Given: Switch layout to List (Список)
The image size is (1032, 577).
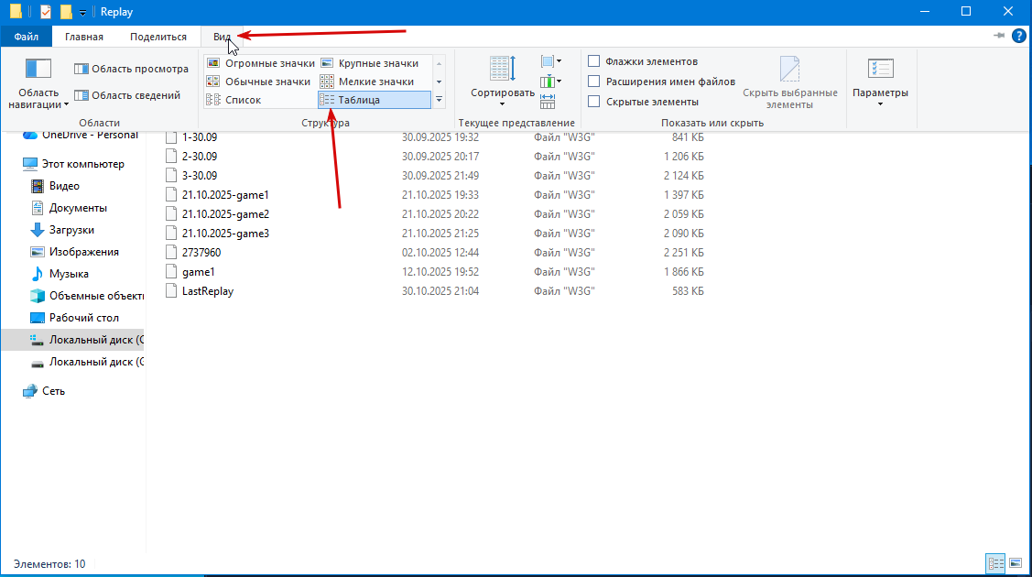Looking at the screenshot, I should tap(261, 100).
